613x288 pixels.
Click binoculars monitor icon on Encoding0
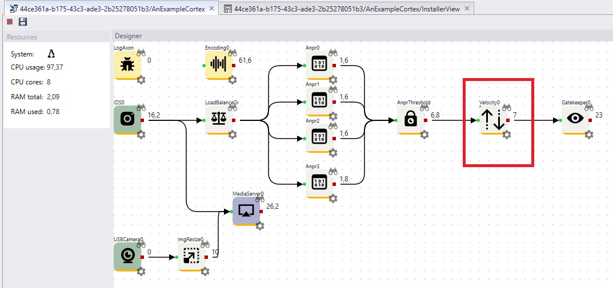[x=233, y=52]
